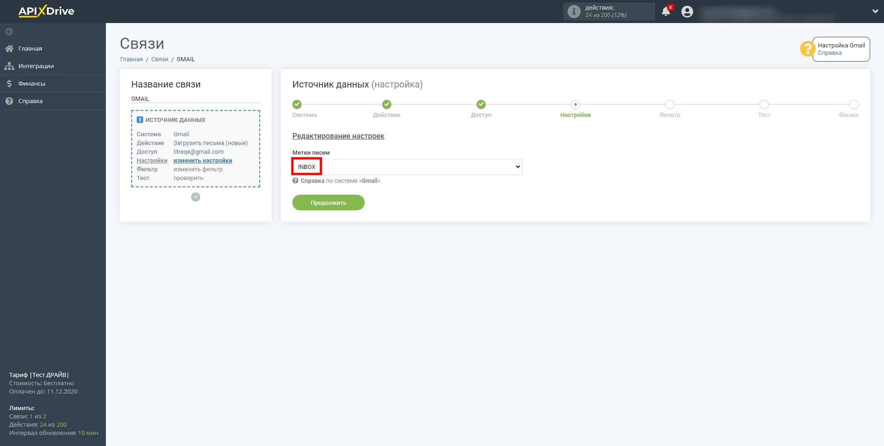The height and width of the screenshot is (446, 884).
Task: Click the info icon in actions counter
Action: [574, 12]
